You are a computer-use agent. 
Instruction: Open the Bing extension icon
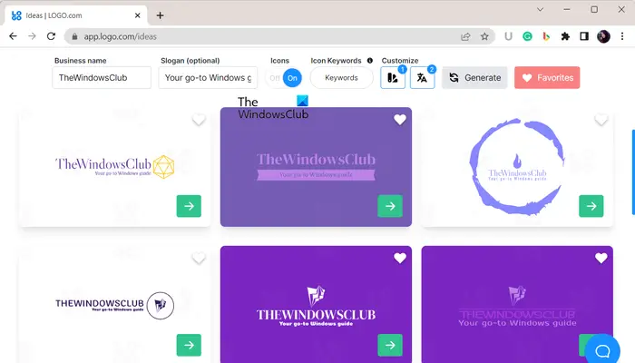546,36
